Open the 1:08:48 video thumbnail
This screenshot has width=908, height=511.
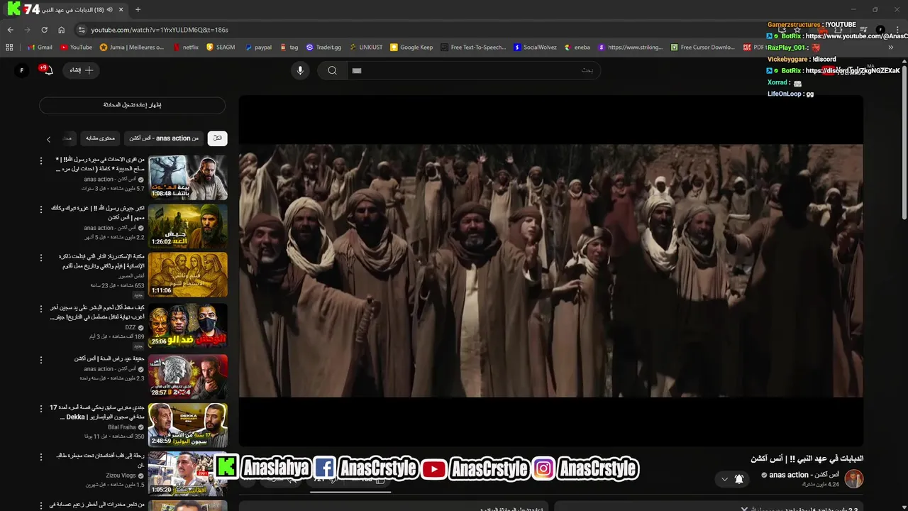point(188,177)
